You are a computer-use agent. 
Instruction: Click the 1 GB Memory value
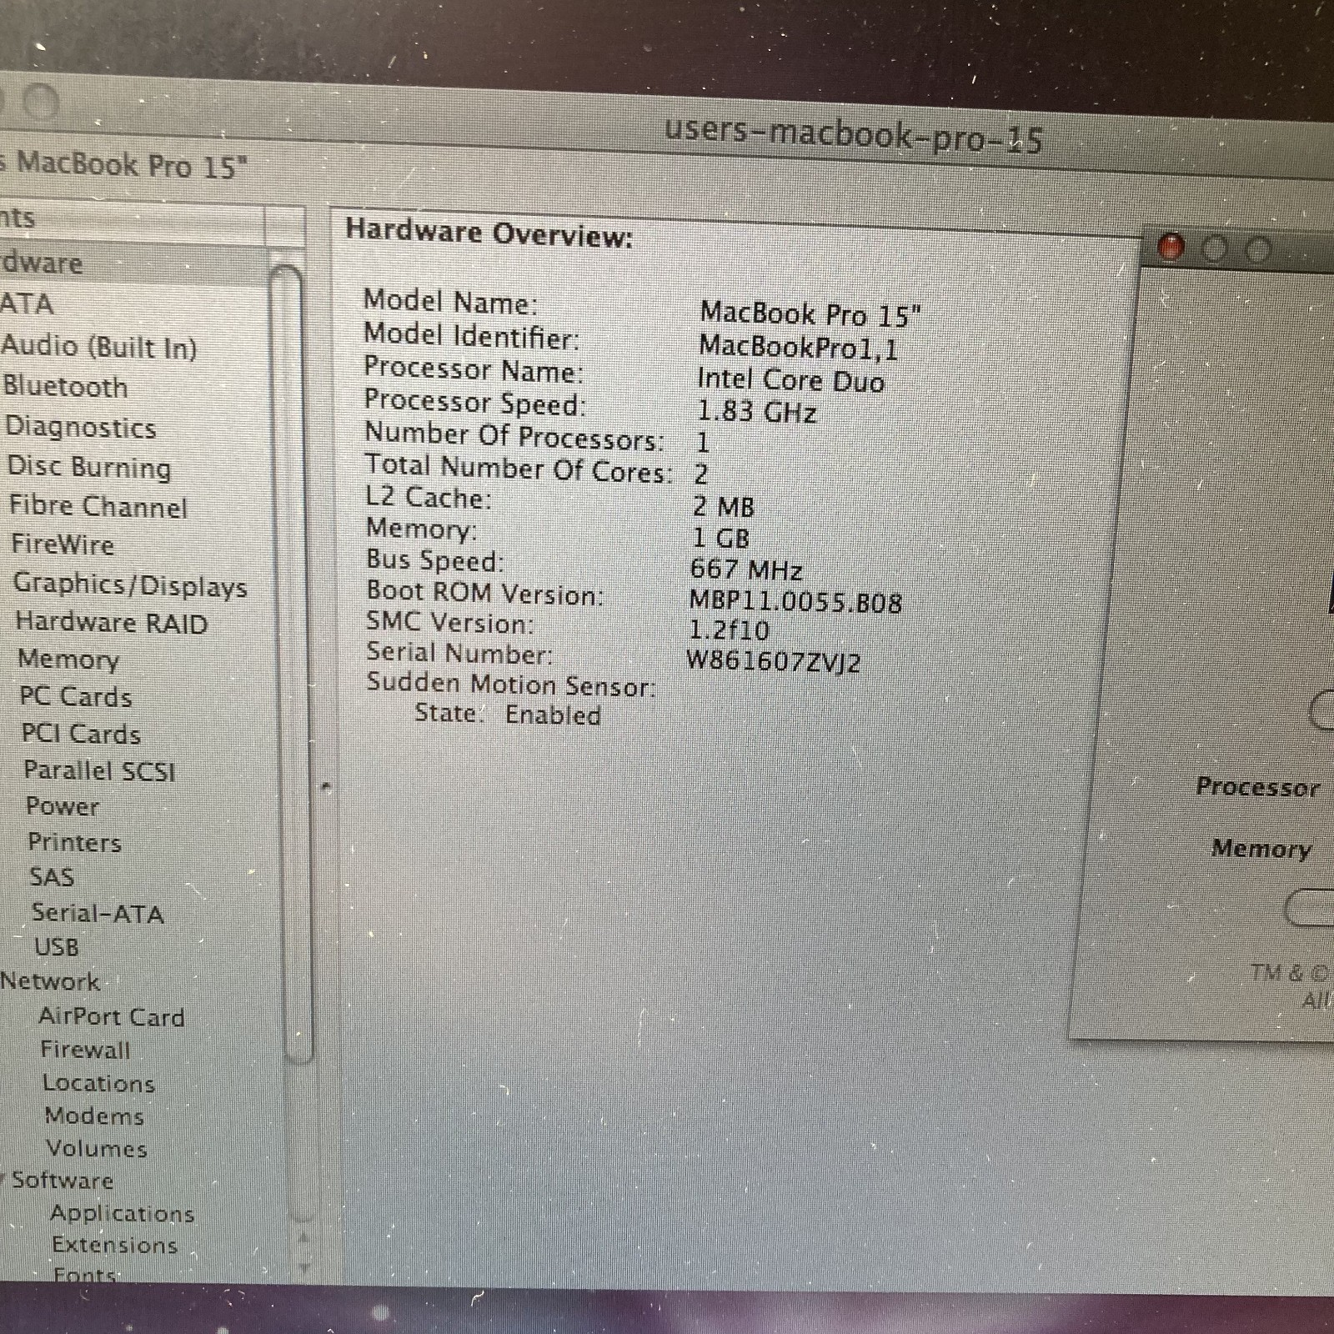point(721,538)
